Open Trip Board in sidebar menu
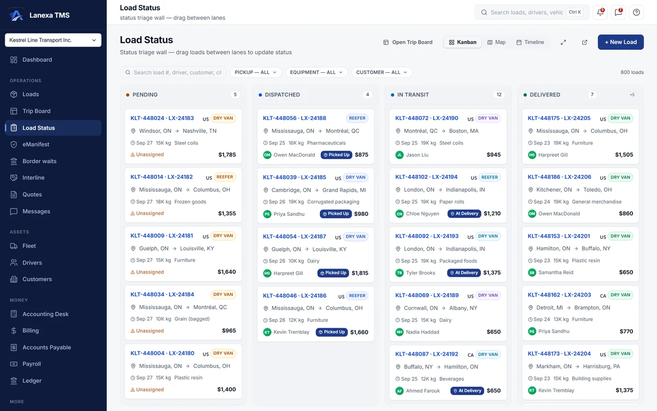The width and height of the screenshot is (657, 411). [53, 111]
